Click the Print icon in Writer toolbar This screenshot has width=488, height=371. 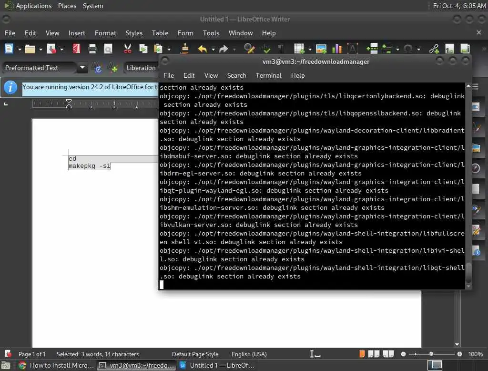click(x=92, y=49)
